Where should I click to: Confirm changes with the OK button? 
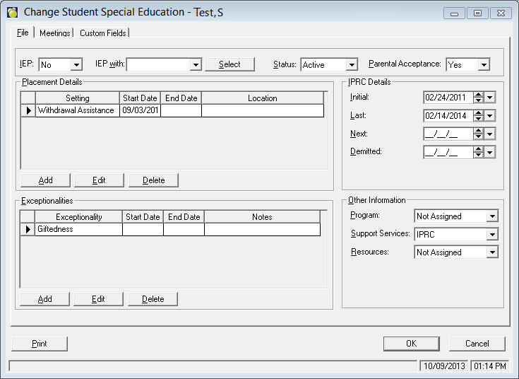coord(412,344)
